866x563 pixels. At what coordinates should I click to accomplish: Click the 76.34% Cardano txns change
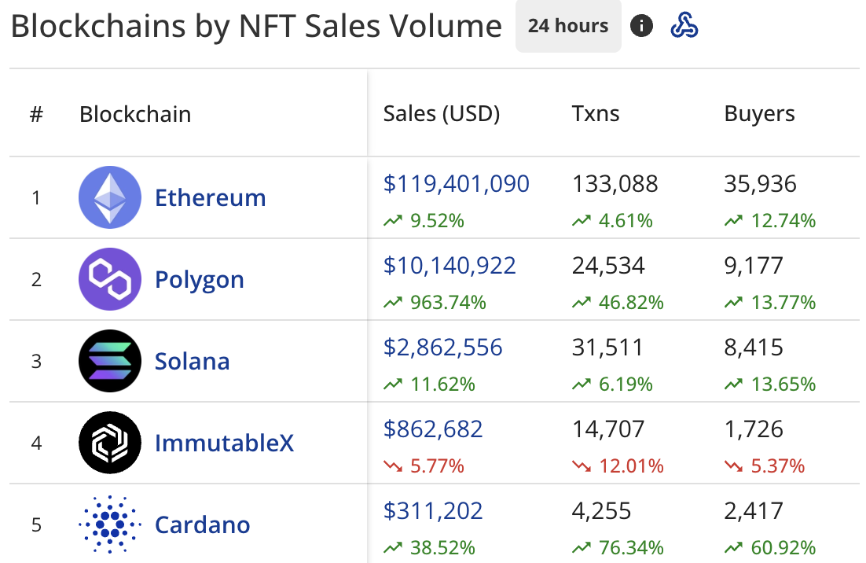click(x=631, y=548)
